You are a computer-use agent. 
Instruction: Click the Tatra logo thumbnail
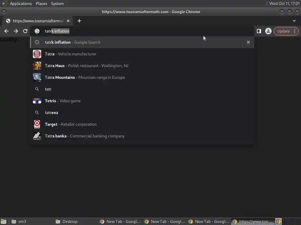tap(37, 54)
